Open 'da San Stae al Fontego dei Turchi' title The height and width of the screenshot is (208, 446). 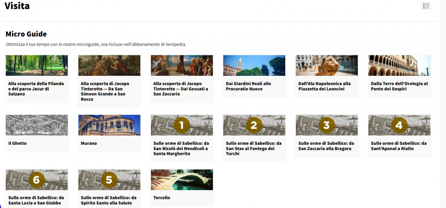tap(254, 149)
